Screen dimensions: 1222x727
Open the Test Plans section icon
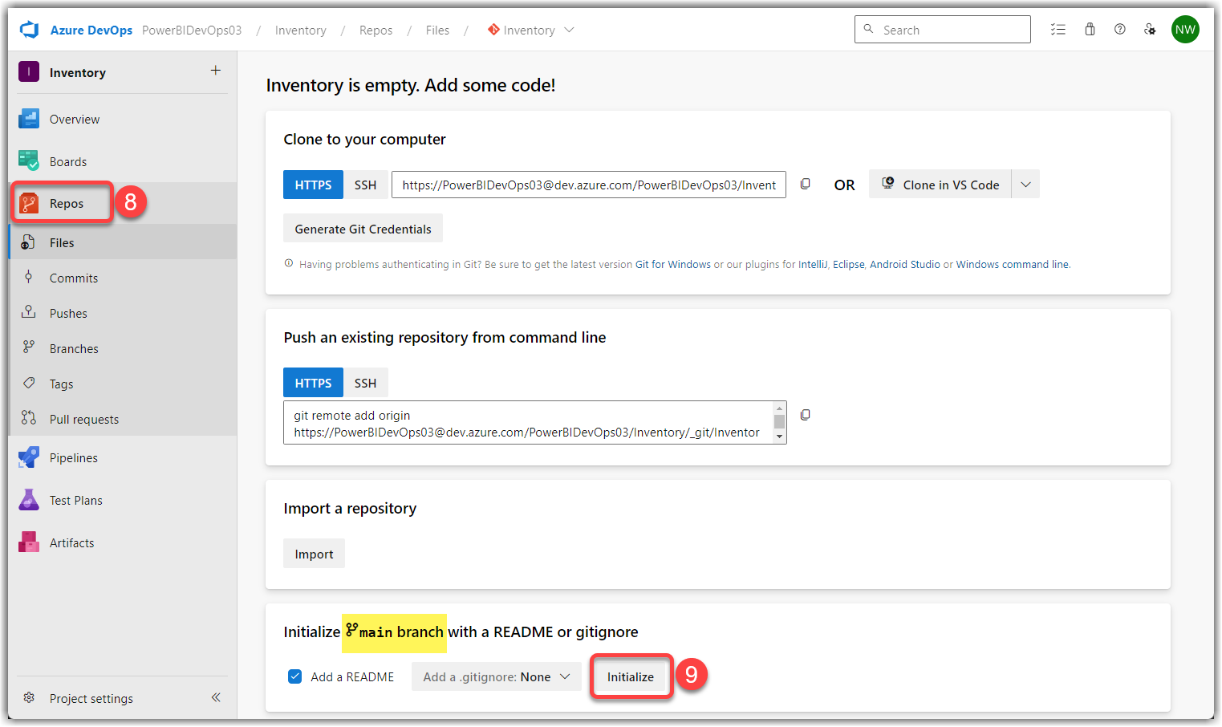pos(29,500)
